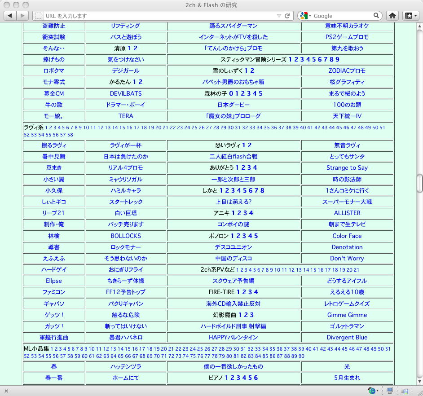Open the bookmarks star menu button
The image size is (423, 396).
click(411, 16)
